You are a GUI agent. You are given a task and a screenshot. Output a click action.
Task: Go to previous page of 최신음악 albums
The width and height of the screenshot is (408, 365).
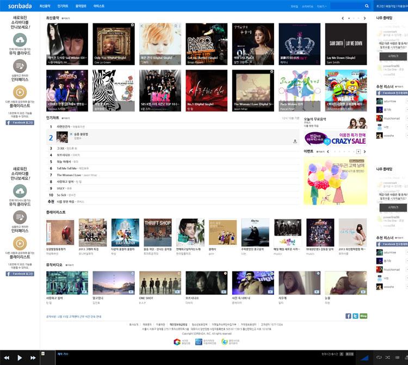click(343, 18)
